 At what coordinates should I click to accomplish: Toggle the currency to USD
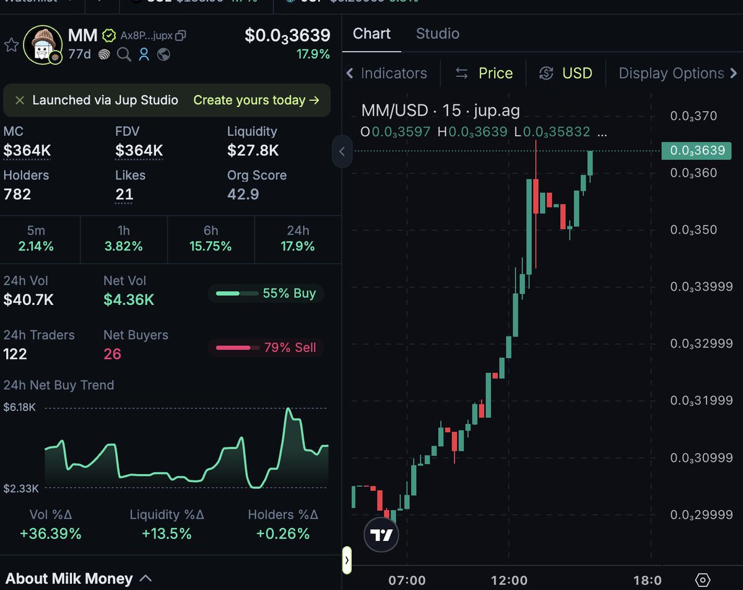click(565, 73)
